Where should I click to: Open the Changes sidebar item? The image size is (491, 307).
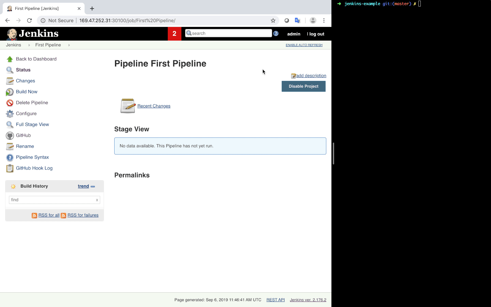click(x=26, y=81)
